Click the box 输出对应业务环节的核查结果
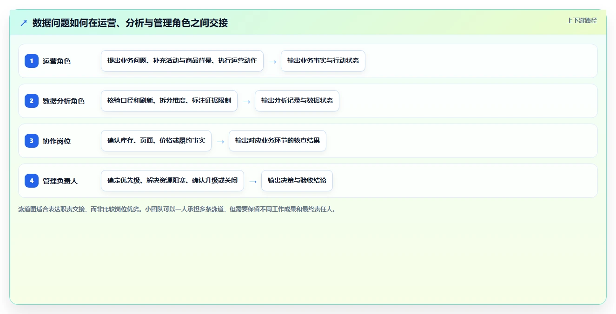616x314 pixels. click(278, 141)
